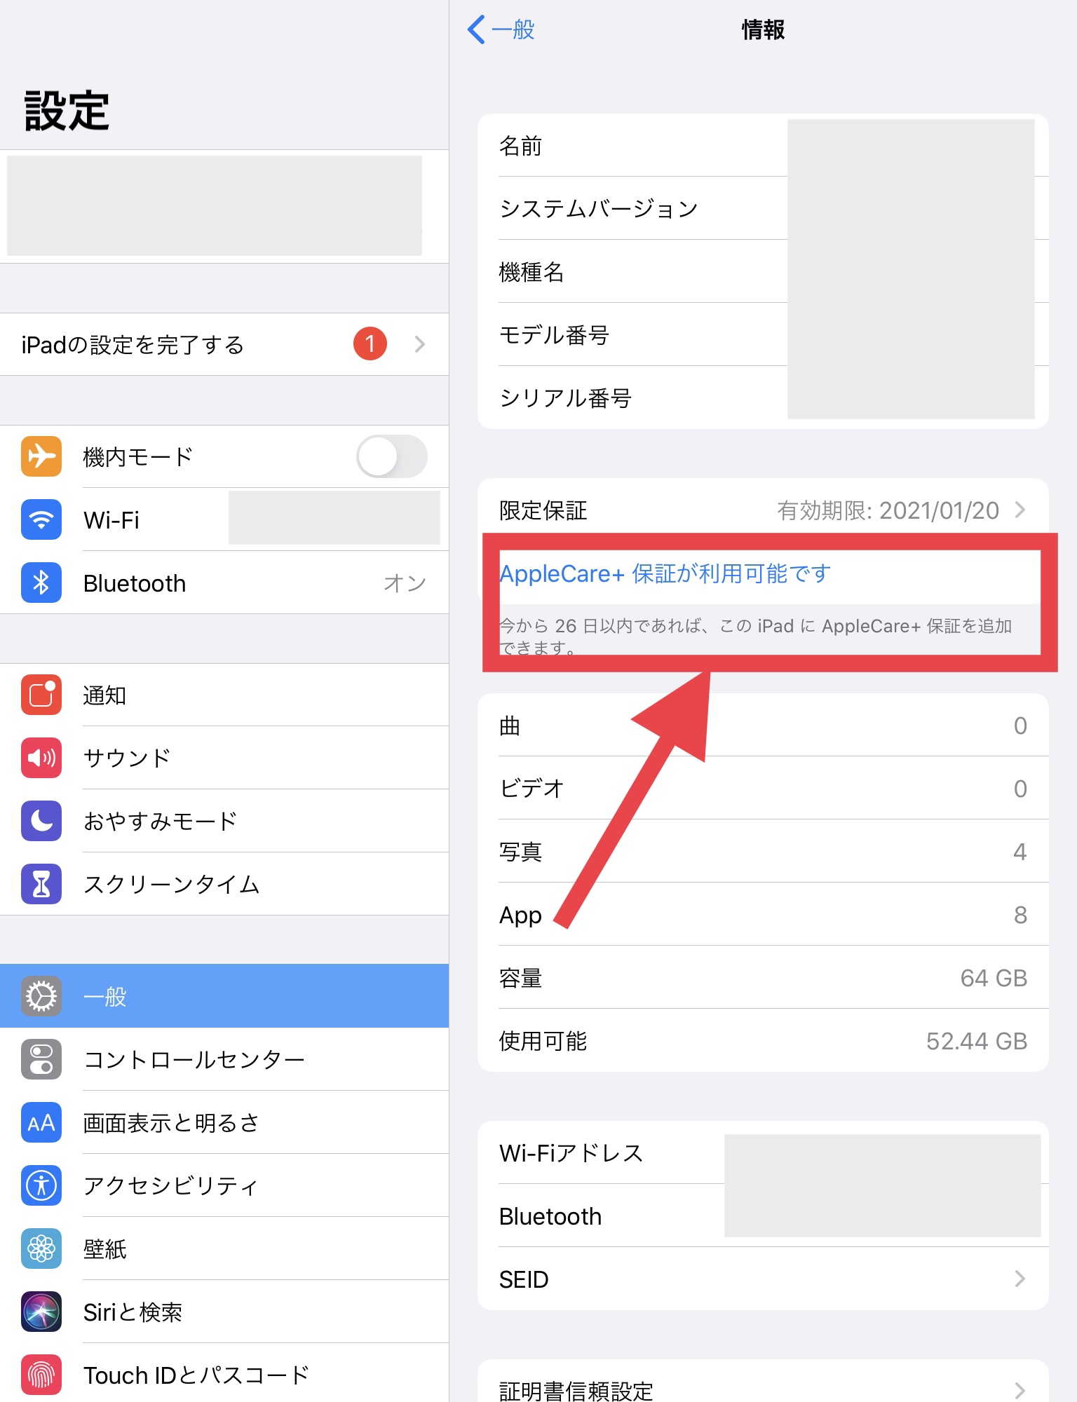
Task: Open 証明書信頼設定 chevron
Action: [1020, 1389]
